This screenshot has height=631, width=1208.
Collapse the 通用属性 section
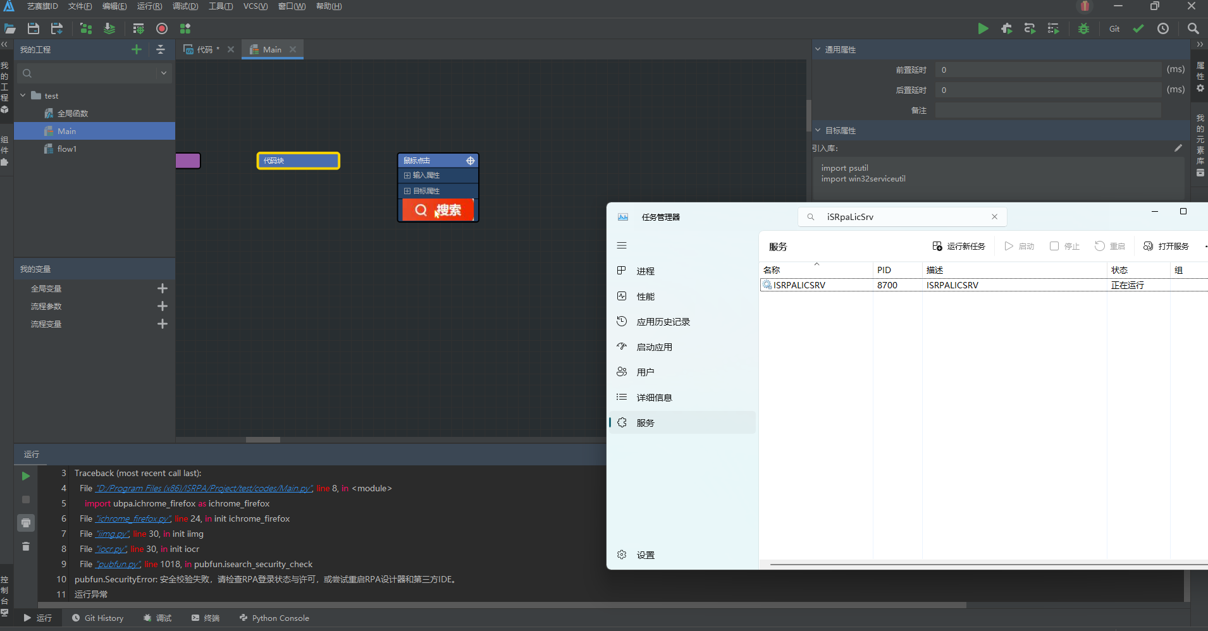pyautogui.click(x=818, y=49)
